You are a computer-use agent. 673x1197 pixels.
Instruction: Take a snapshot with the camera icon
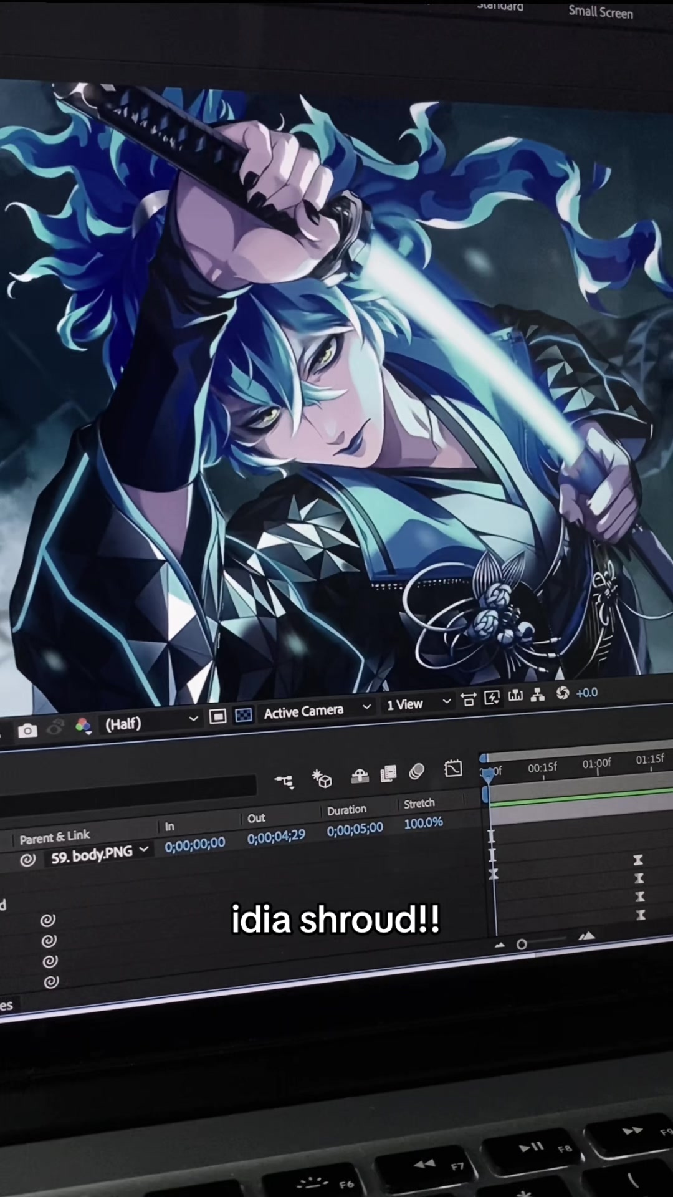tap(27, 730)
